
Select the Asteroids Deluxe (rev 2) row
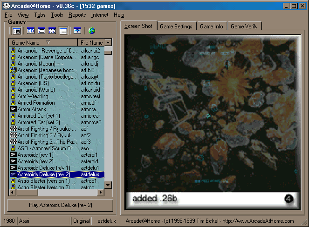pos(57,174)
